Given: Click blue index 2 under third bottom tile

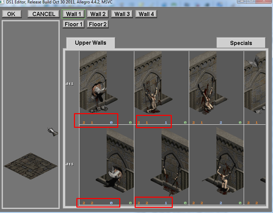Looking at the screenshot, I should point(221,203).
